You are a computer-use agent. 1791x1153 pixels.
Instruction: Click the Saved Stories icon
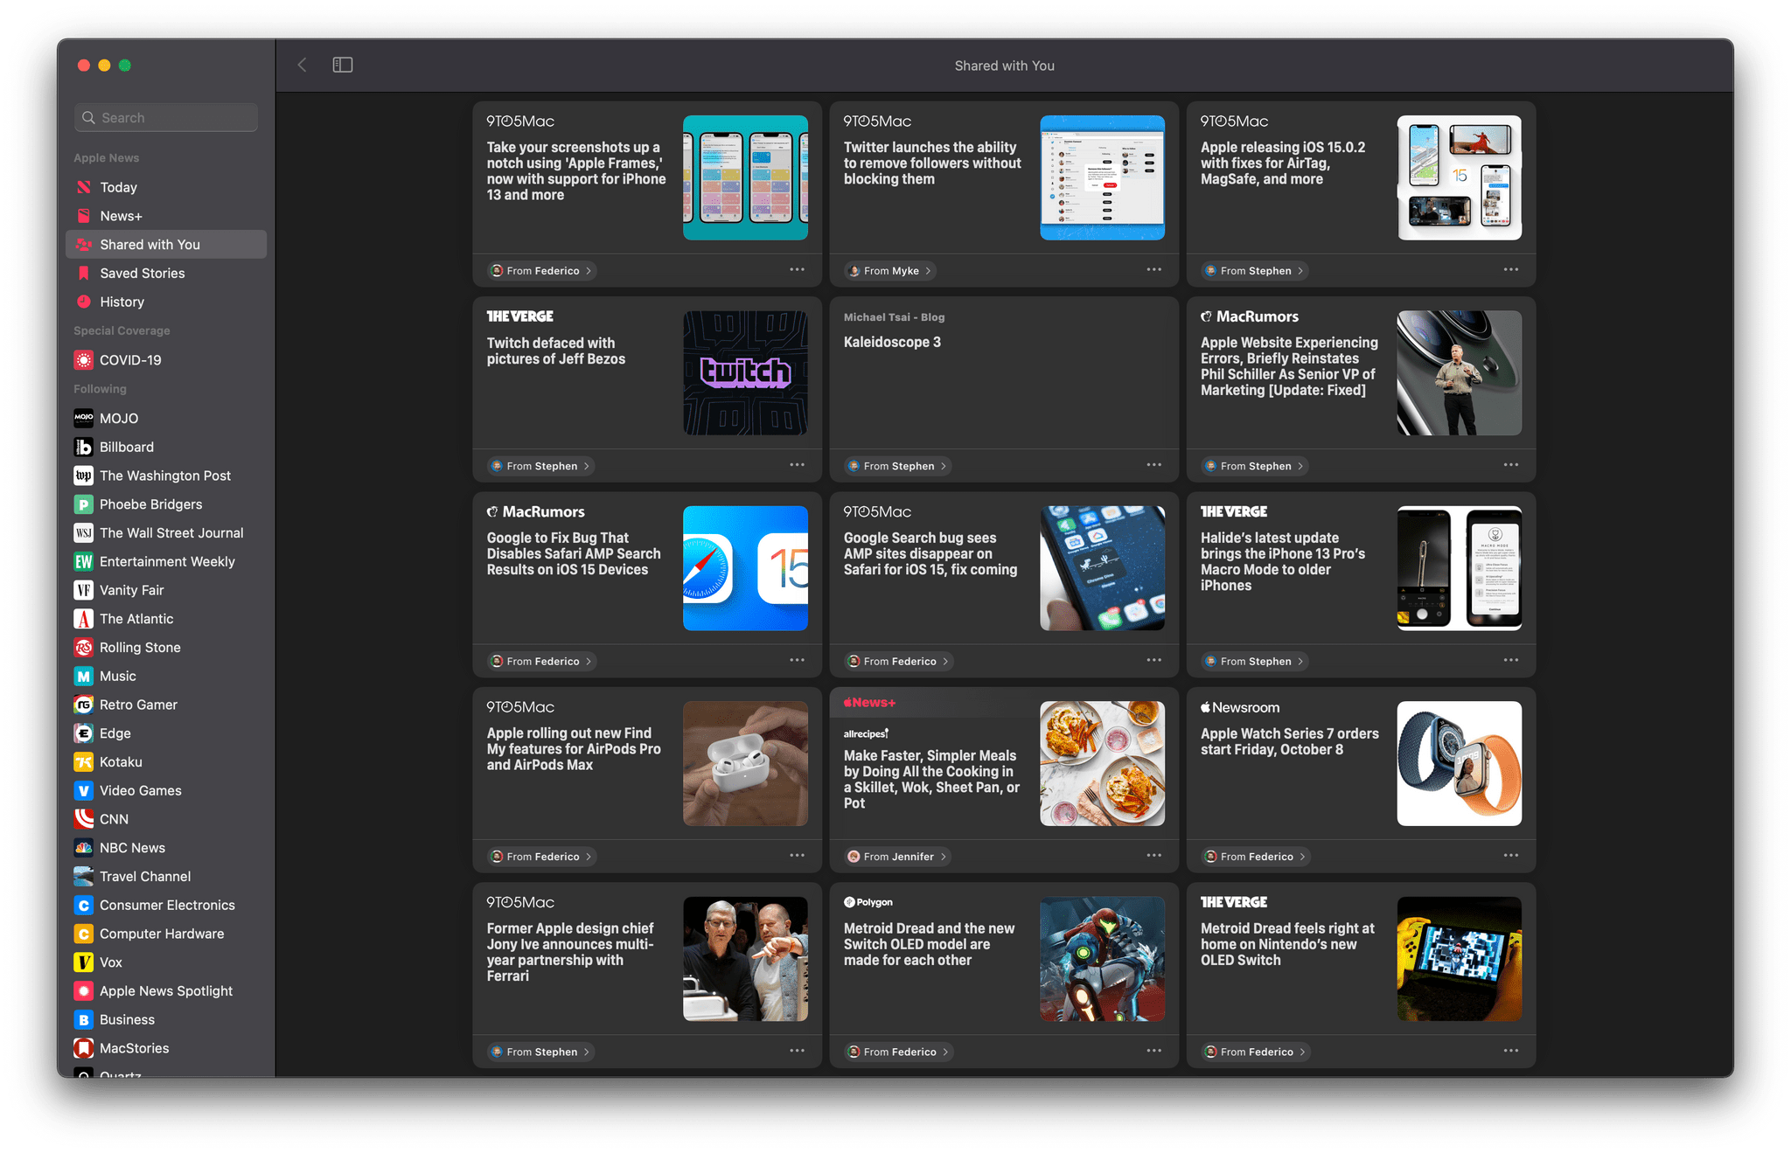tap(85, 273)
